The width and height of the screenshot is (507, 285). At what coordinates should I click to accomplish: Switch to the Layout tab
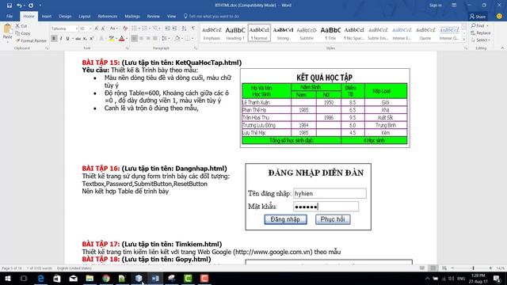point(85,16)
